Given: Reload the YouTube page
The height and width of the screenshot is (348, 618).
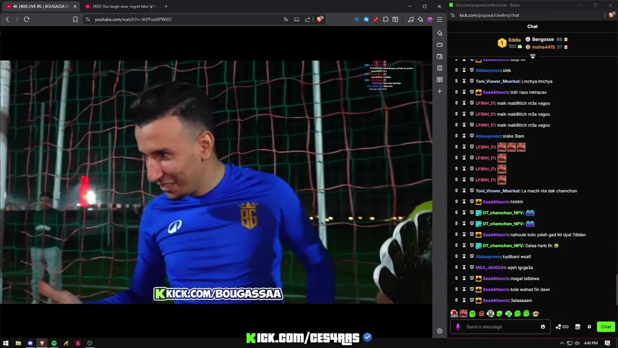Looking at the screenshot, I should pyautogui.click(x=27, y=19).
